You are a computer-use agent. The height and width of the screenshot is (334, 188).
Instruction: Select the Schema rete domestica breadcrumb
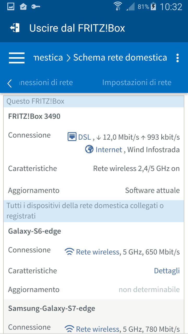click(120, 58)
